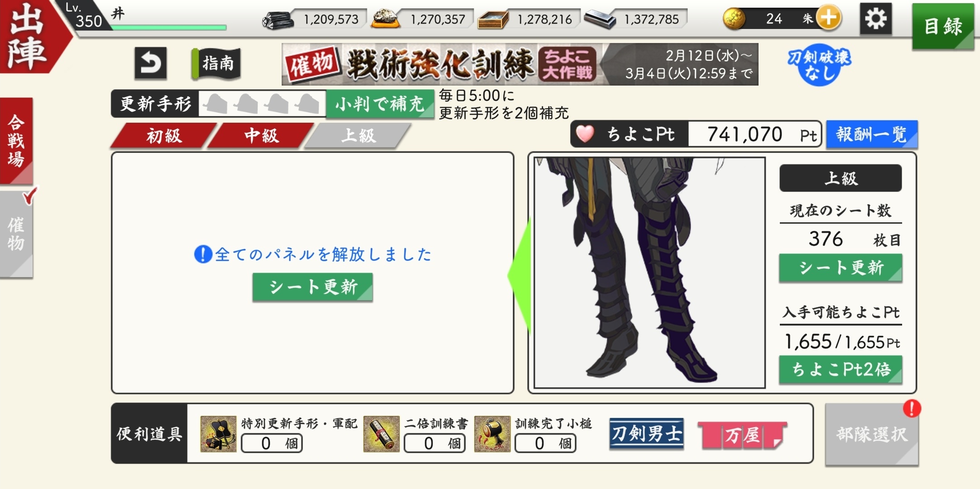The image size is (980, 489).
Task: Toggle the 刀剣破壊なし badge
Action: pos(819,64)
